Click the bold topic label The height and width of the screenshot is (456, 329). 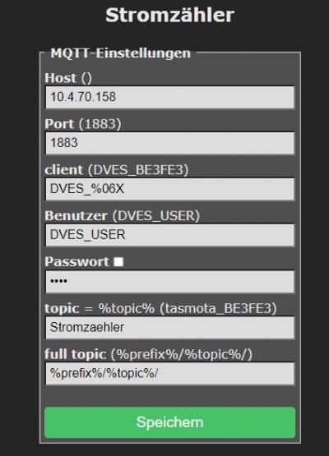(62, 308)
